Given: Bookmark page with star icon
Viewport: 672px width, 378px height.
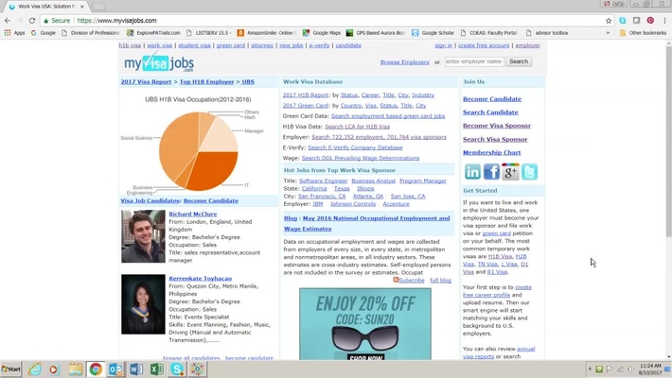Looking at the screenshot, I should coord(609,21).
